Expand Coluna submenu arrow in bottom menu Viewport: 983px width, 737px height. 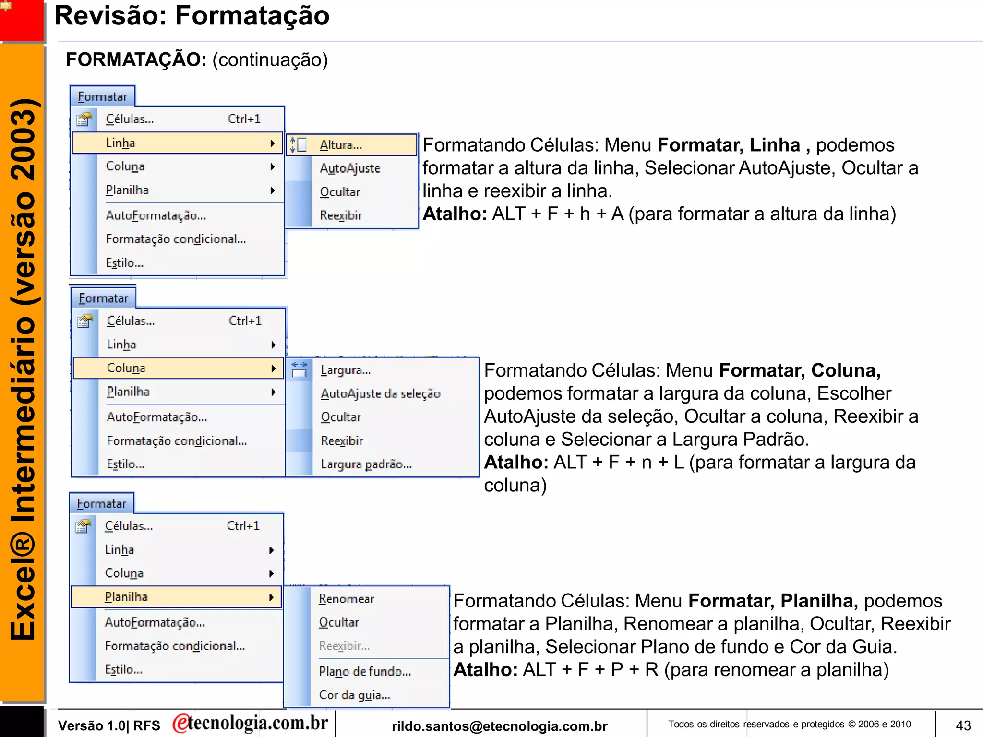[x=272, y=573]
